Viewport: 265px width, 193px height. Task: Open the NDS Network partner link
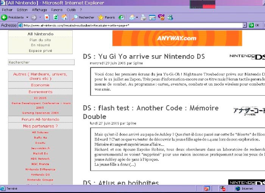pos(40,159)
